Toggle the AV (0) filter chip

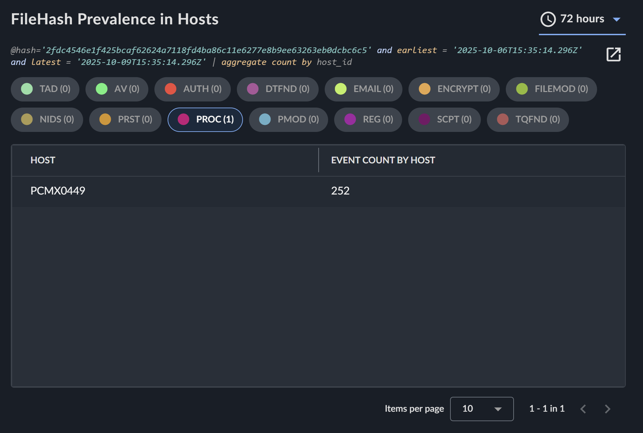(117, 89)
